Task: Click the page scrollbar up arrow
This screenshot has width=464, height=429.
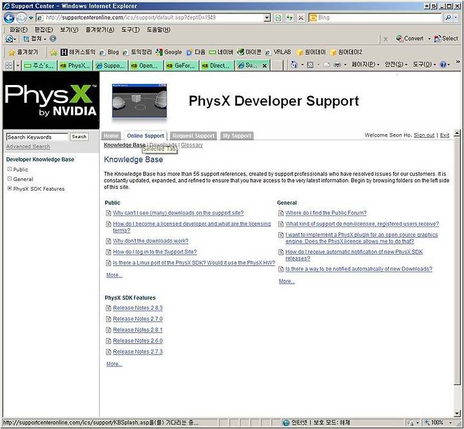Action: coord(457,133)
